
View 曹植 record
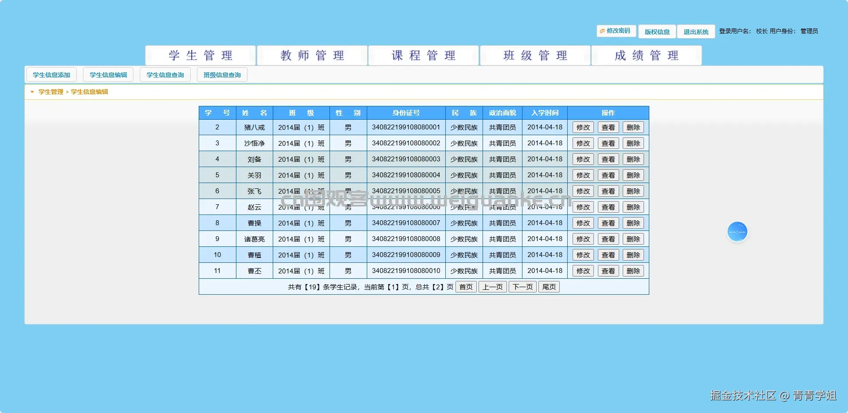click(608, 255)
